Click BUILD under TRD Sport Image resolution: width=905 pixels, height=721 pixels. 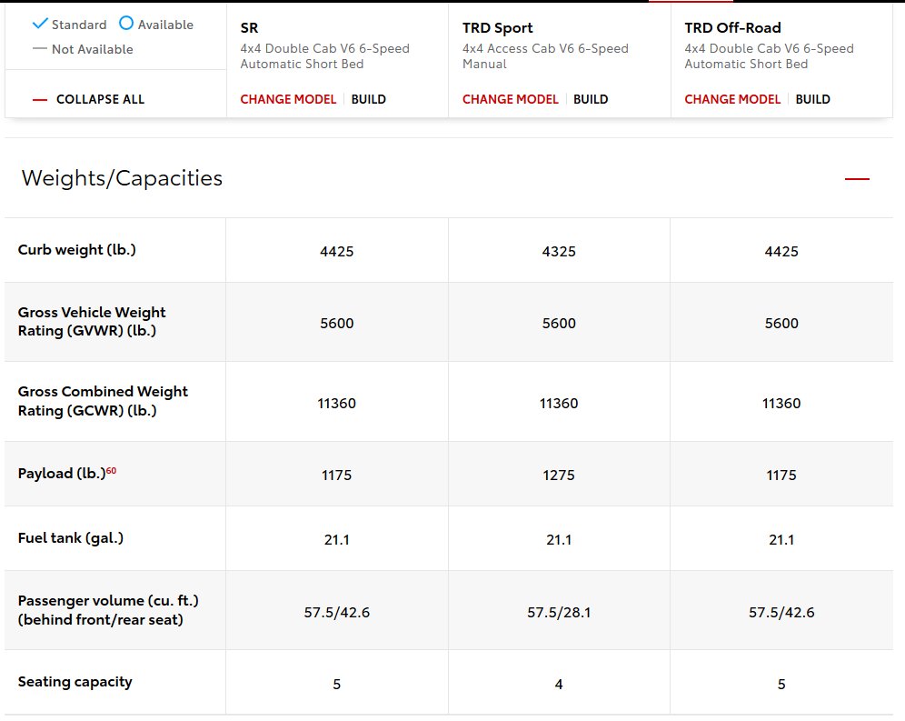pyautogui.click(x=591, y=99)
